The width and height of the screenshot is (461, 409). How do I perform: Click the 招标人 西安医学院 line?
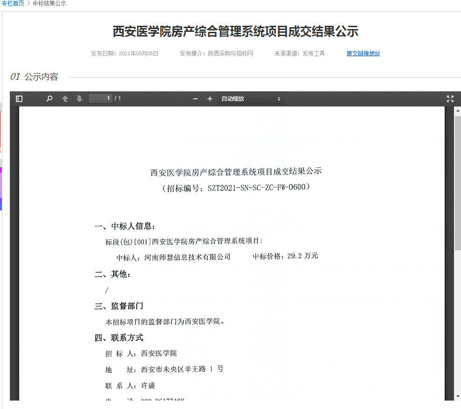(x=141, y=353)
